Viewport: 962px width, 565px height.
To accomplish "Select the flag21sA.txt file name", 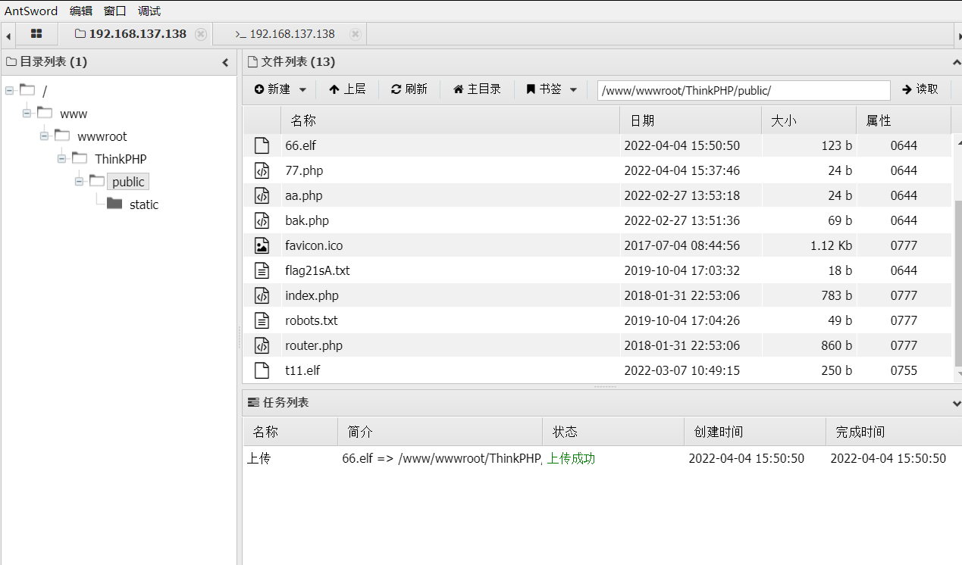I will coord(318,270).
